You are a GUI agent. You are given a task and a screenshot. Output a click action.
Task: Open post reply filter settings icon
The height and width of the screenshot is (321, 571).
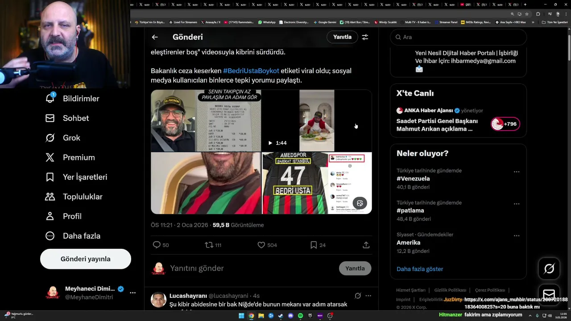point(365,37)
